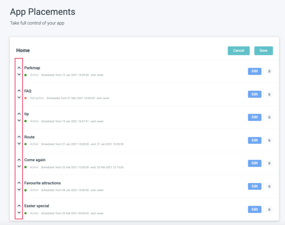This screenshot has width=285, height=225.
Task: Edit the Easter special placement
Action: (255, 209)
